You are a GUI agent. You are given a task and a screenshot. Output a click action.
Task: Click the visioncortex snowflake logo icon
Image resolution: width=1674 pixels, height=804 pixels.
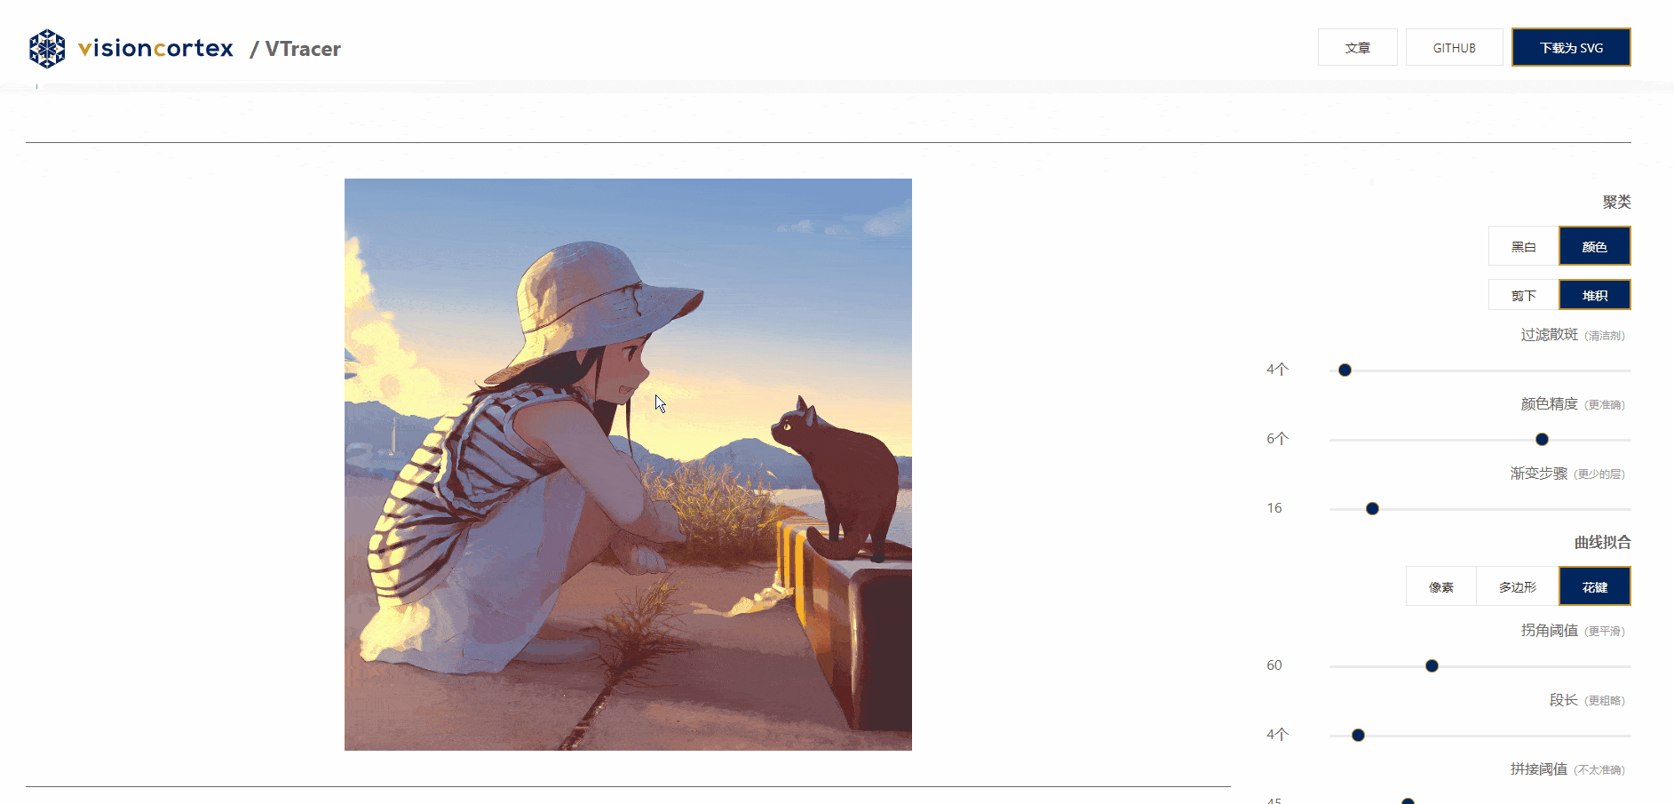click(x=47, y=49)
